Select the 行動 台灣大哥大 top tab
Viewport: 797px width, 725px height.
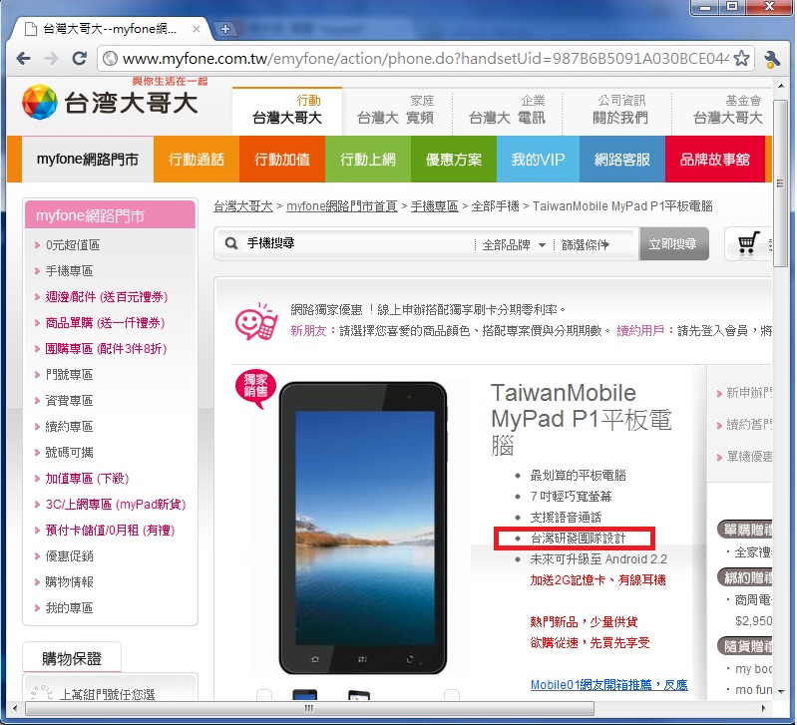pos(287,111)
